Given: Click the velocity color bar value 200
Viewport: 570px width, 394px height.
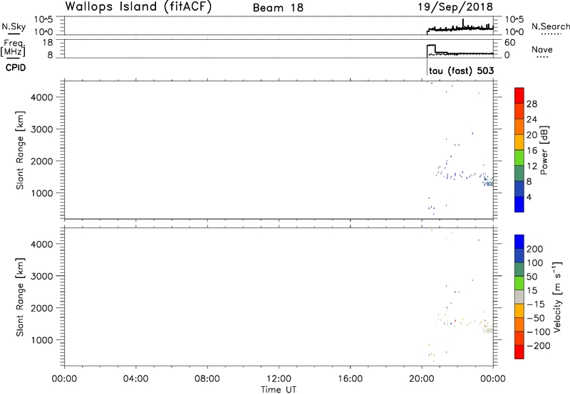Looking at the screenshot, I should pos(535,249).
